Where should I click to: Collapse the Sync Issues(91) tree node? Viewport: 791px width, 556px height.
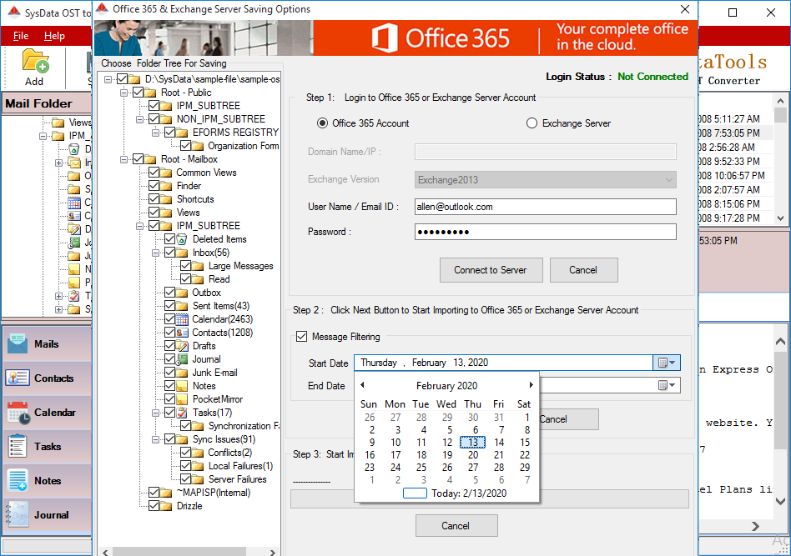(x=156, y=439)
